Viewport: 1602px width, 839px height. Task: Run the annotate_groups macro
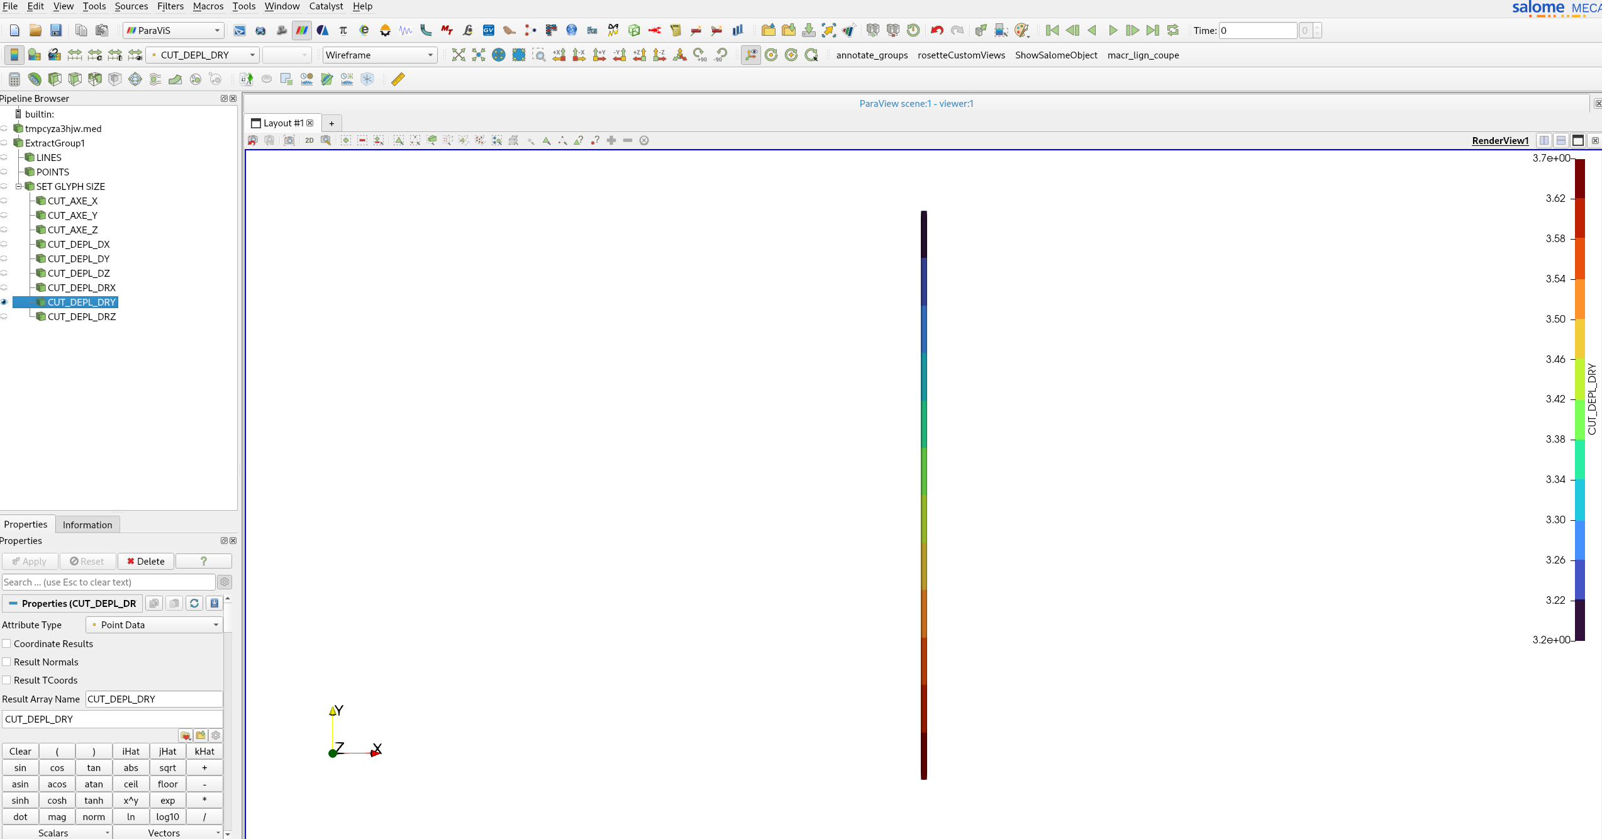[x=872, y=55]
